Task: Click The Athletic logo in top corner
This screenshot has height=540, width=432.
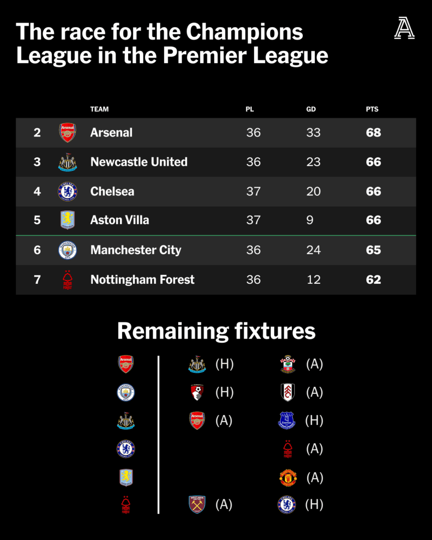Action: [404, 28]
